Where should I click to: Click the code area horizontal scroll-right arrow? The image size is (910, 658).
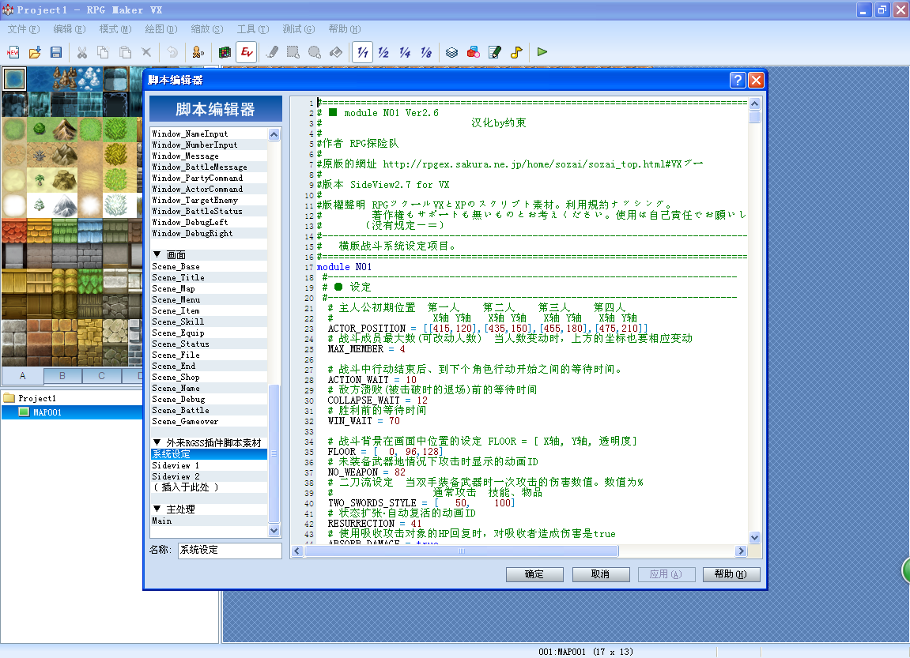[x=741, y=551]
